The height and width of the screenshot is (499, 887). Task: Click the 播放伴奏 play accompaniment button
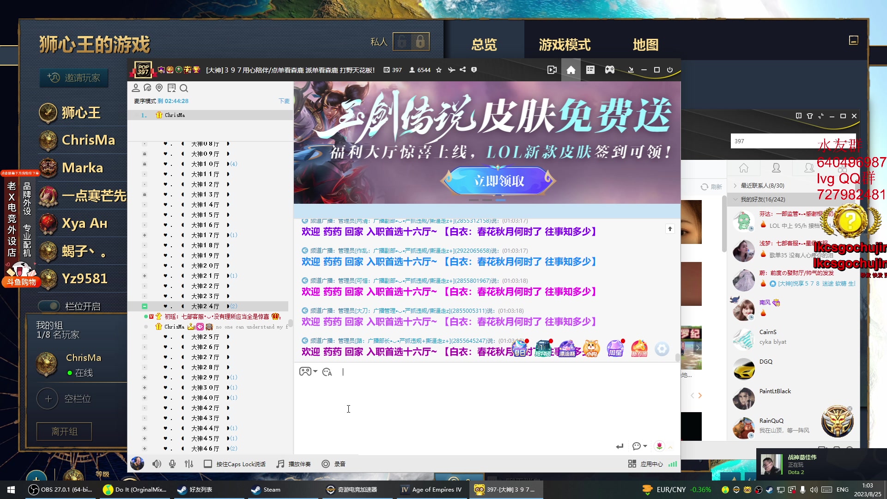click(294, 464)
